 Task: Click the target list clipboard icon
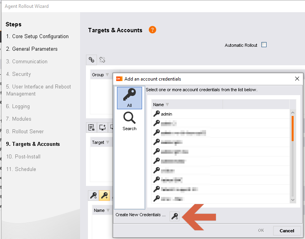click(x=91, y=127)
